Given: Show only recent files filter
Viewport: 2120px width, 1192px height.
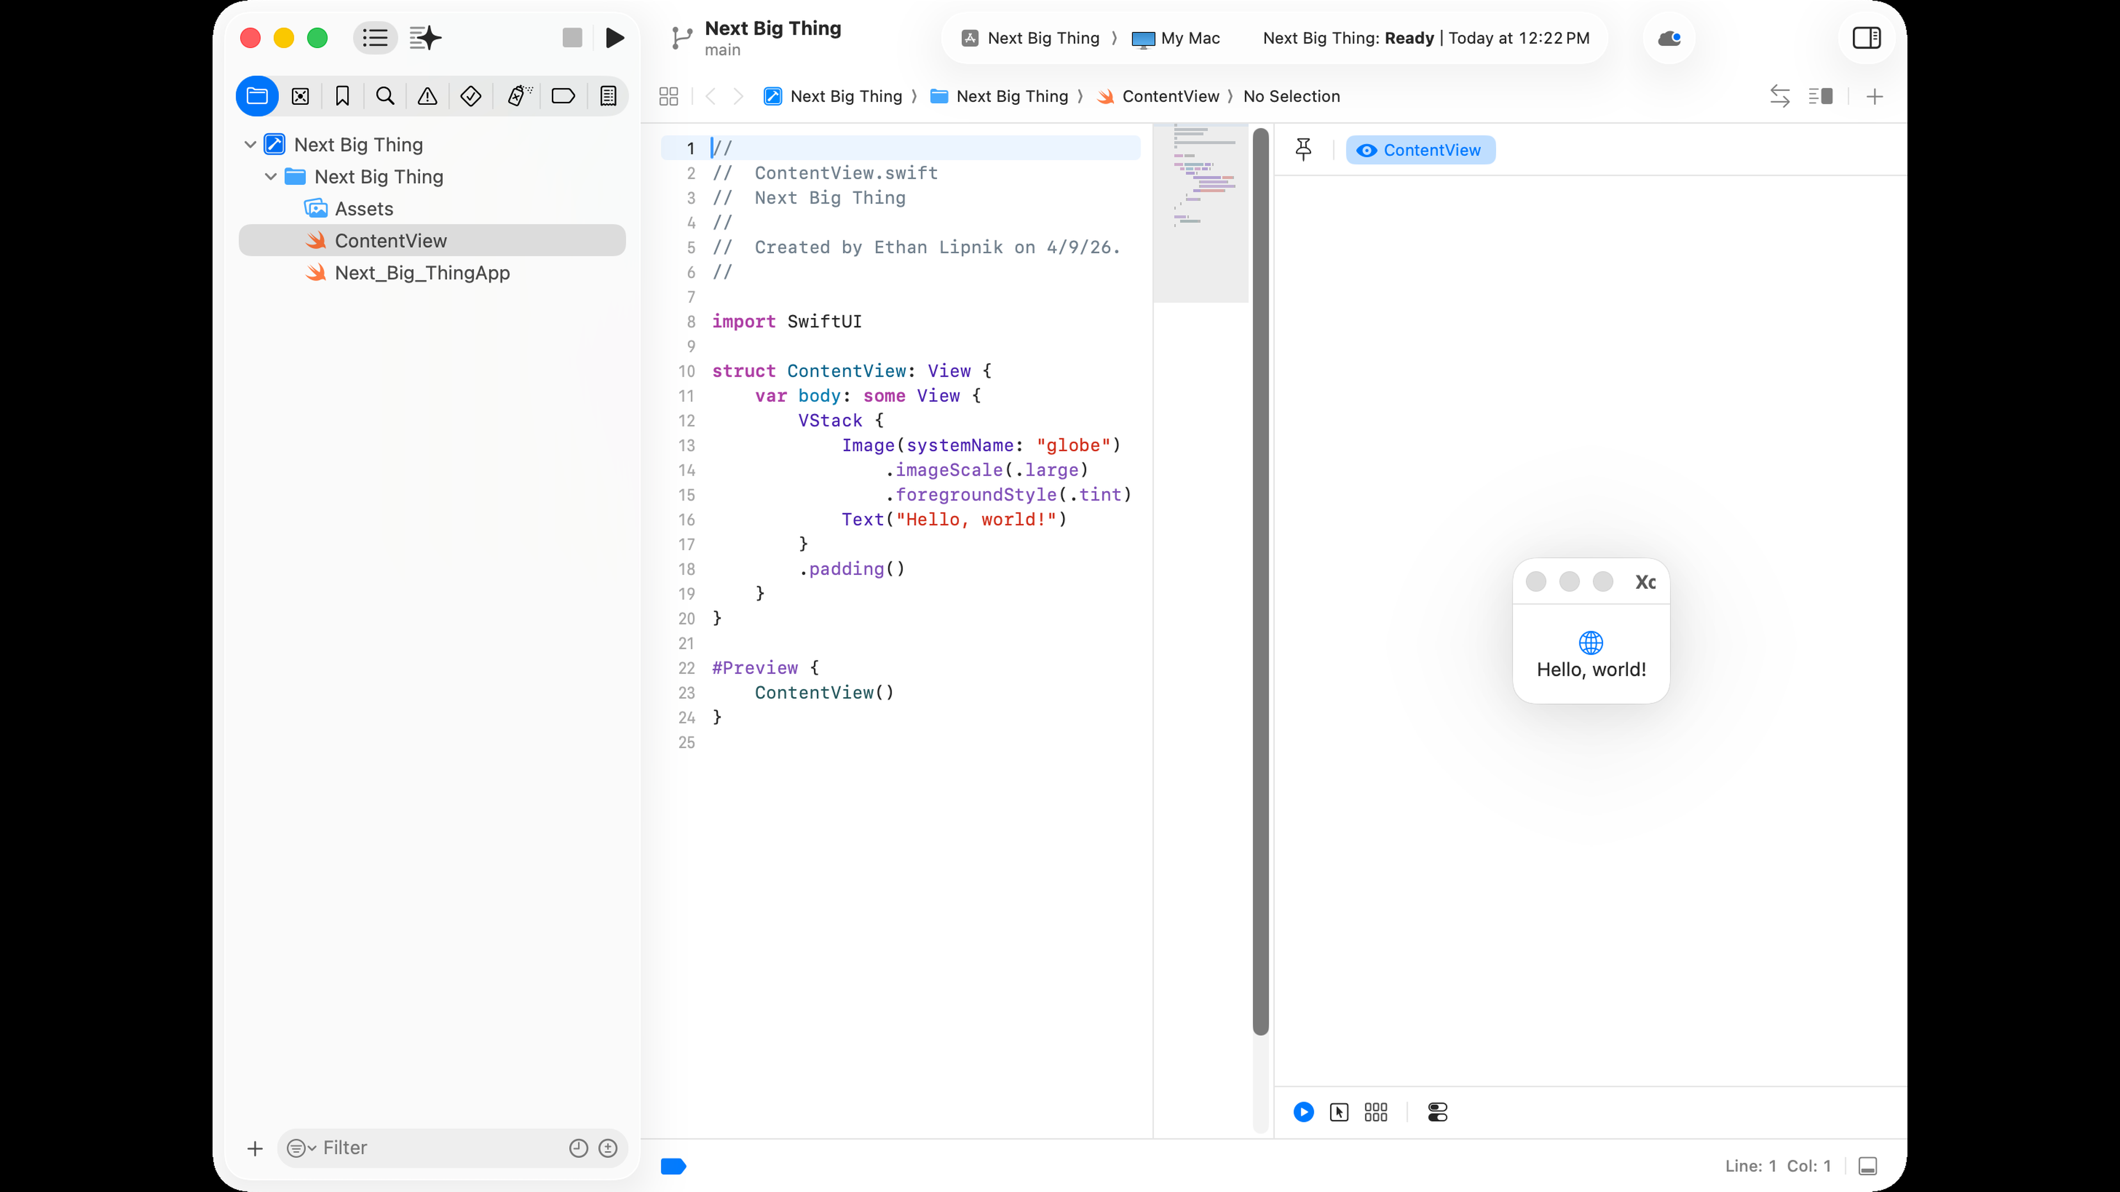Looking at the screenshot, I should click(579, 1148).
